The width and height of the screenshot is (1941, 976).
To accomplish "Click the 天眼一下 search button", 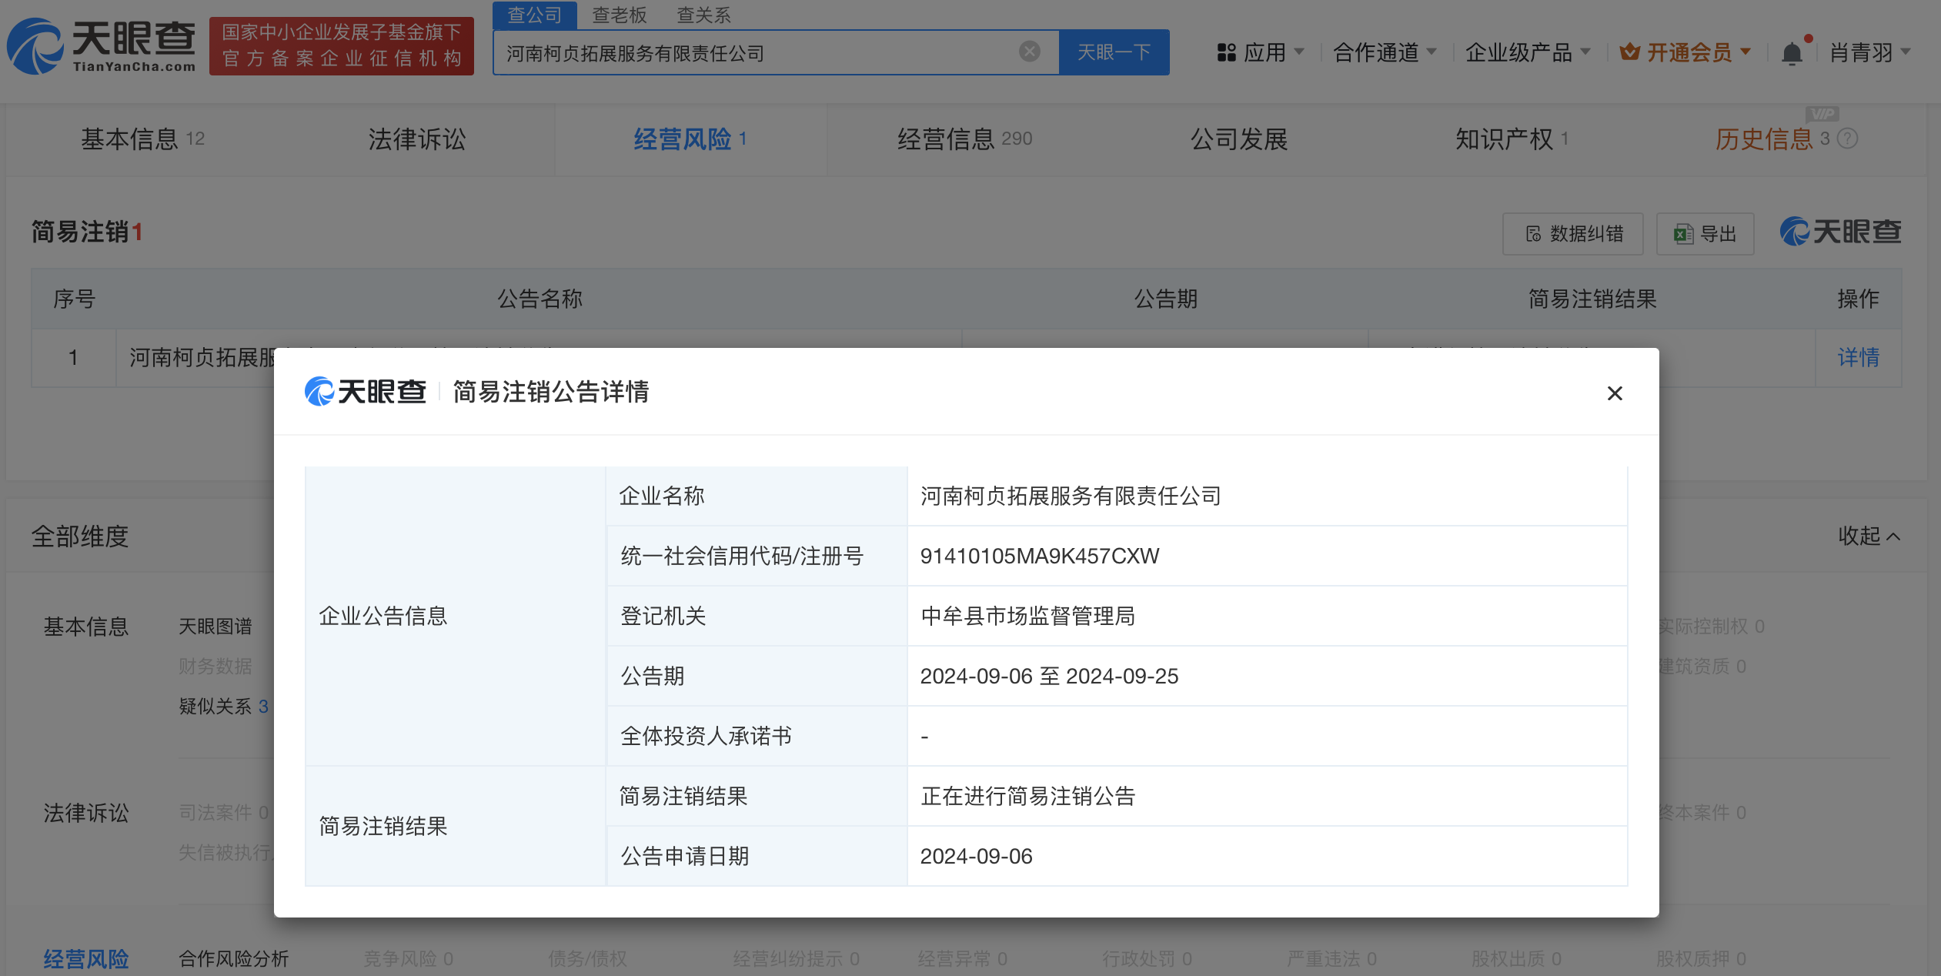I will click(1113, 52).
